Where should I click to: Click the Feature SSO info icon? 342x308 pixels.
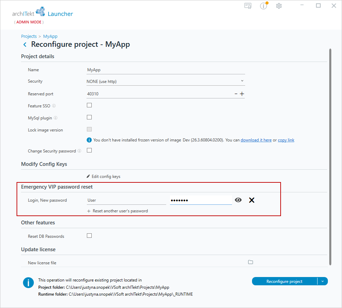point(54,106)
